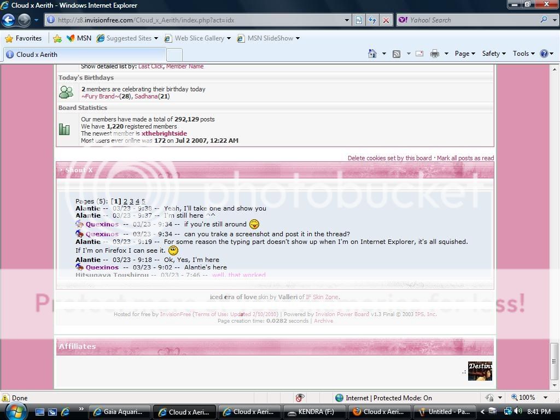The height and width of the screenshot is (420, 560).
Task: Click the Print icon in command bar
Action: [x=435, y=54]
